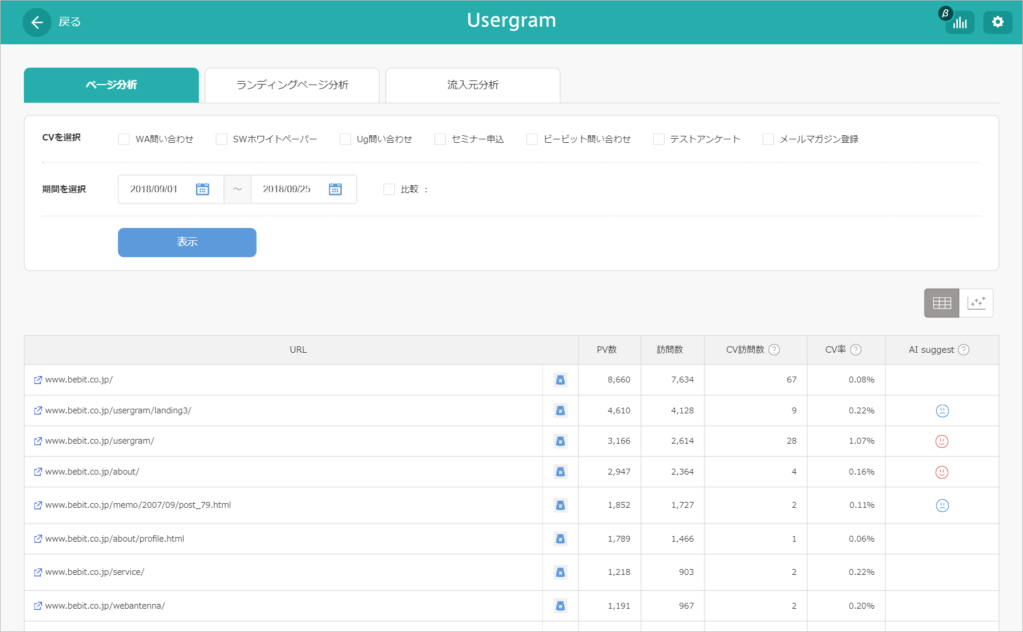
Task: Open external link icon for www.bebit.co.jp/
Action: point(38,380)
